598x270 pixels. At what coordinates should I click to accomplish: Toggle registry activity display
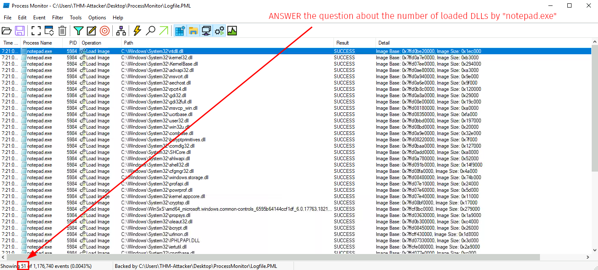coord(180,31)
